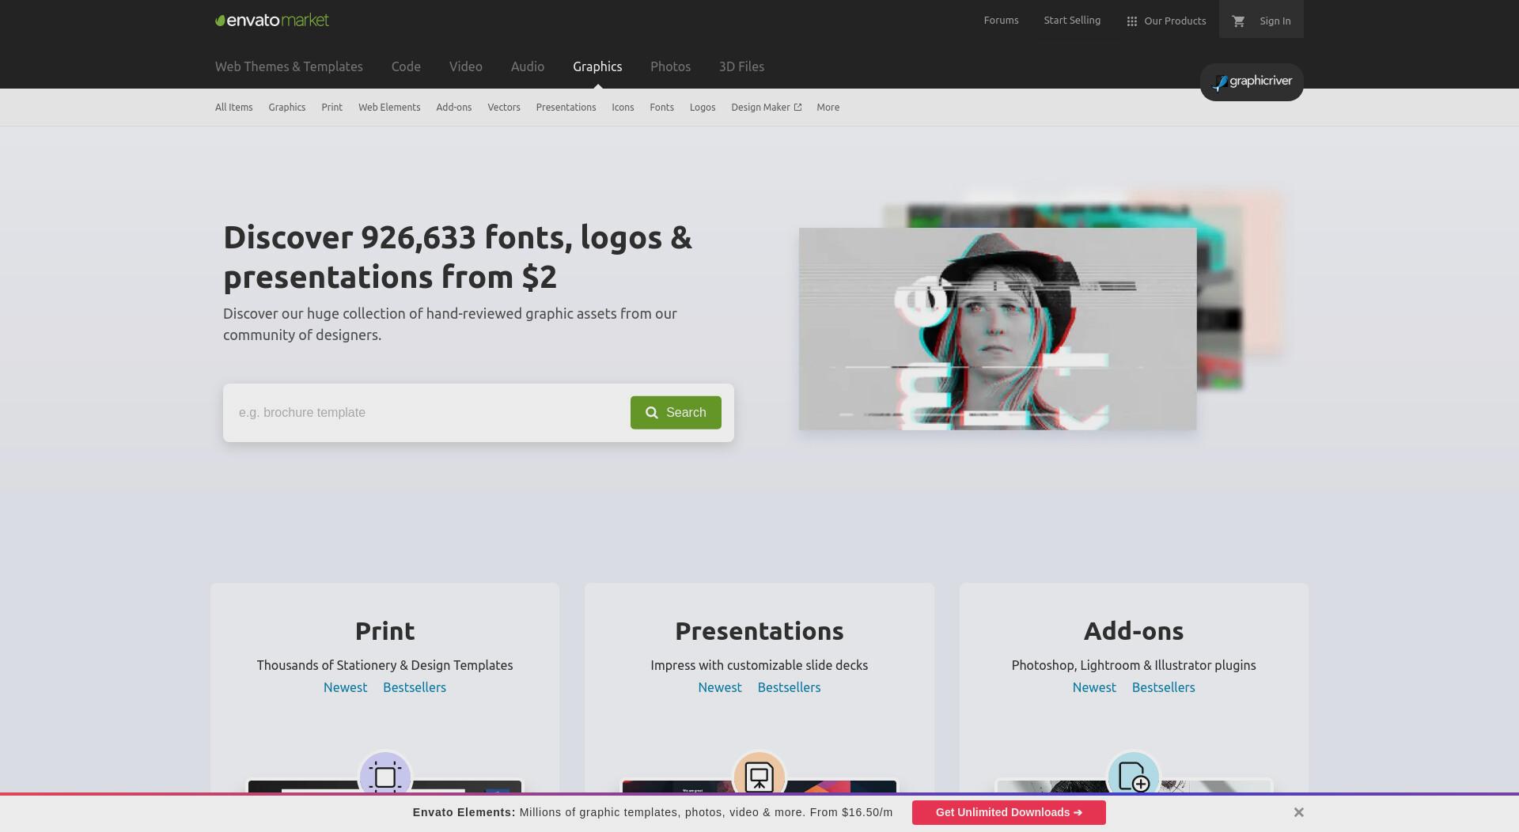The image size is (1519, 832).
Task: Click the Presentations category circle icon
Action: 759,777
